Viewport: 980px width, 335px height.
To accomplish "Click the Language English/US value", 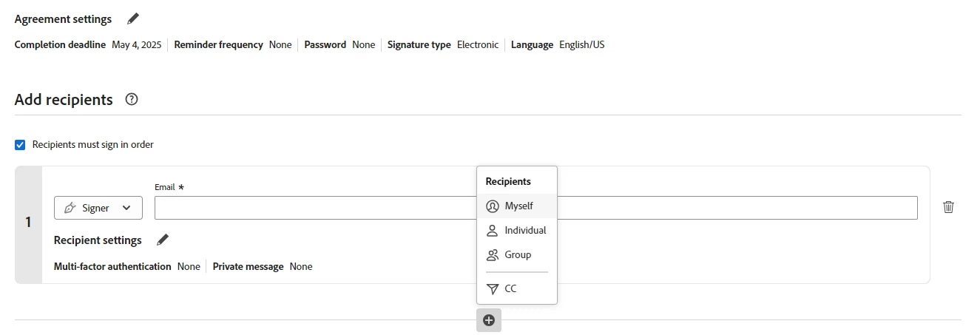I will [x=581, y=44].
